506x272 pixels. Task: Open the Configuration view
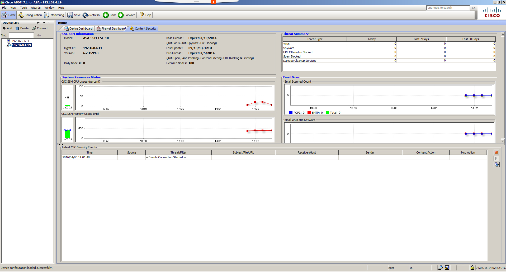[x=30, y=15]
